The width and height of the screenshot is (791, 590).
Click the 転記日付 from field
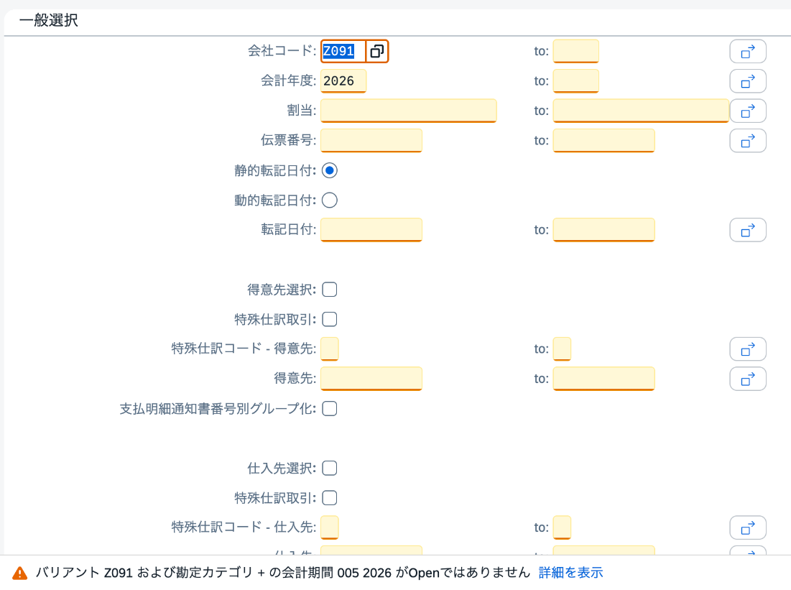371,230
